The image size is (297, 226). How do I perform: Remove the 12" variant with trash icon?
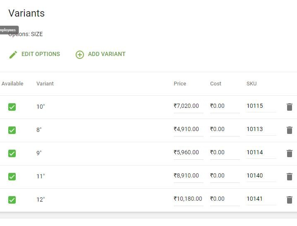click(290, 200)
